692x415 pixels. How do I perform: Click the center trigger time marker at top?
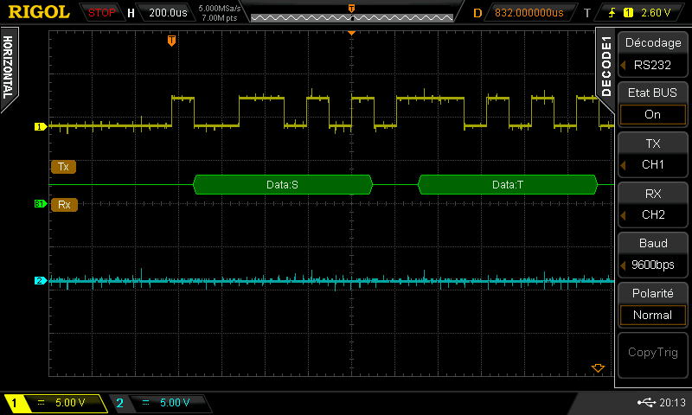(x=352, y=9)
